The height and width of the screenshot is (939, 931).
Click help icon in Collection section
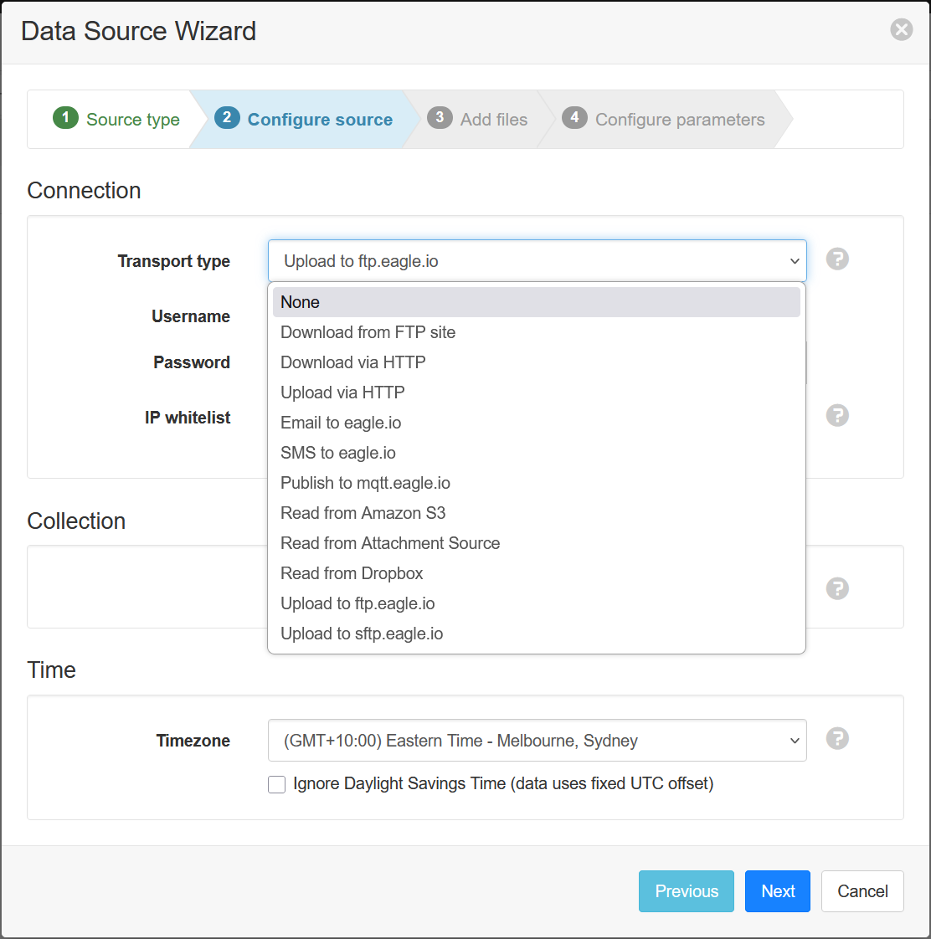[x=837, y=588]
